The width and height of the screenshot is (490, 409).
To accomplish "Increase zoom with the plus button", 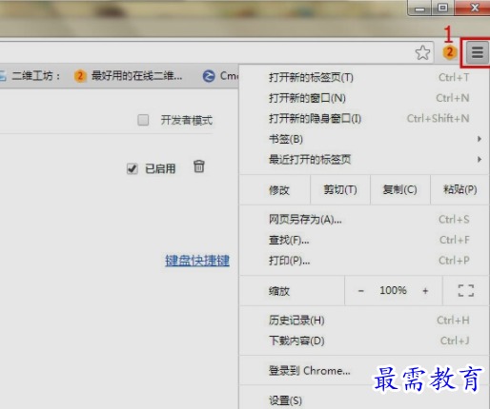I will pos(425,290).
